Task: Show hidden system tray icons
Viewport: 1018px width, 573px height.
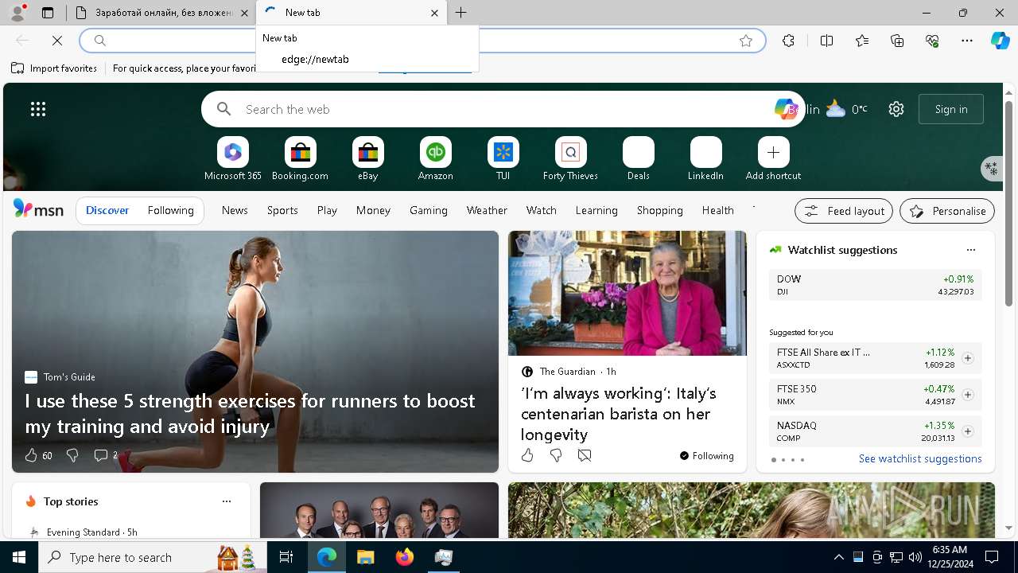Action: point(838,557)
